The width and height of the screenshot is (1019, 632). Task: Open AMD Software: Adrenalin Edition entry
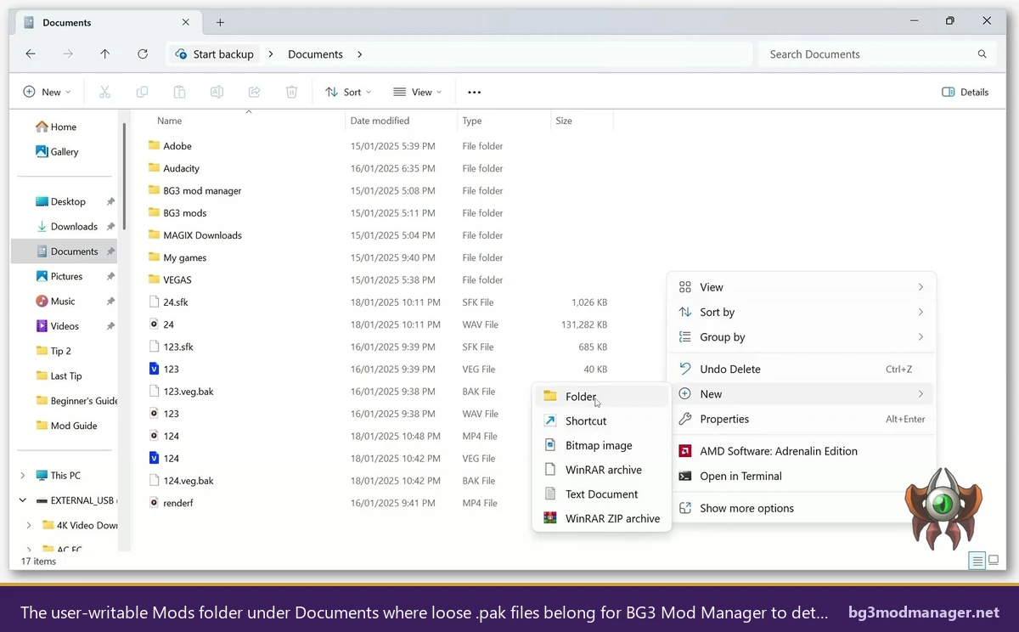pyautogui.click(x=802, y=451)
